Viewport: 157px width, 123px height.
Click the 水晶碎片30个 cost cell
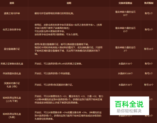tap(125, 85)
